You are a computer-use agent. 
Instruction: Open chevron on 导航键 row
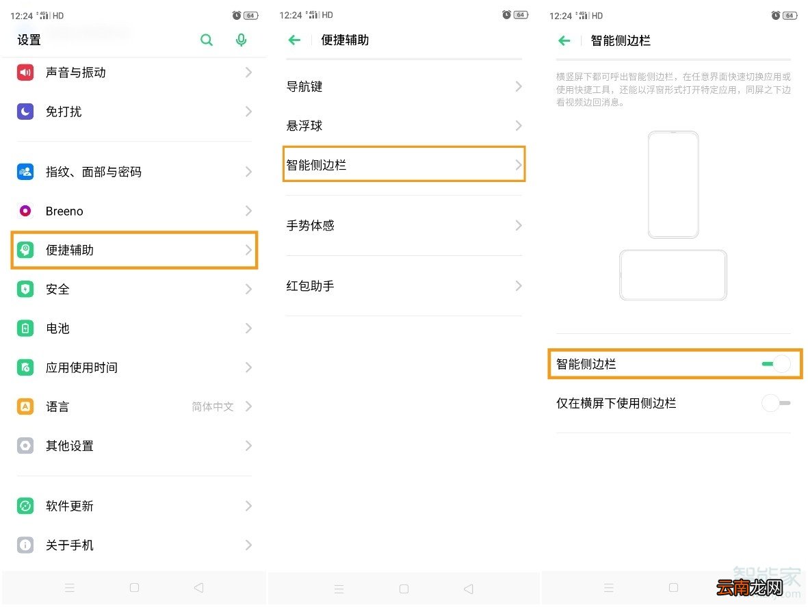(x=519, y=86)
